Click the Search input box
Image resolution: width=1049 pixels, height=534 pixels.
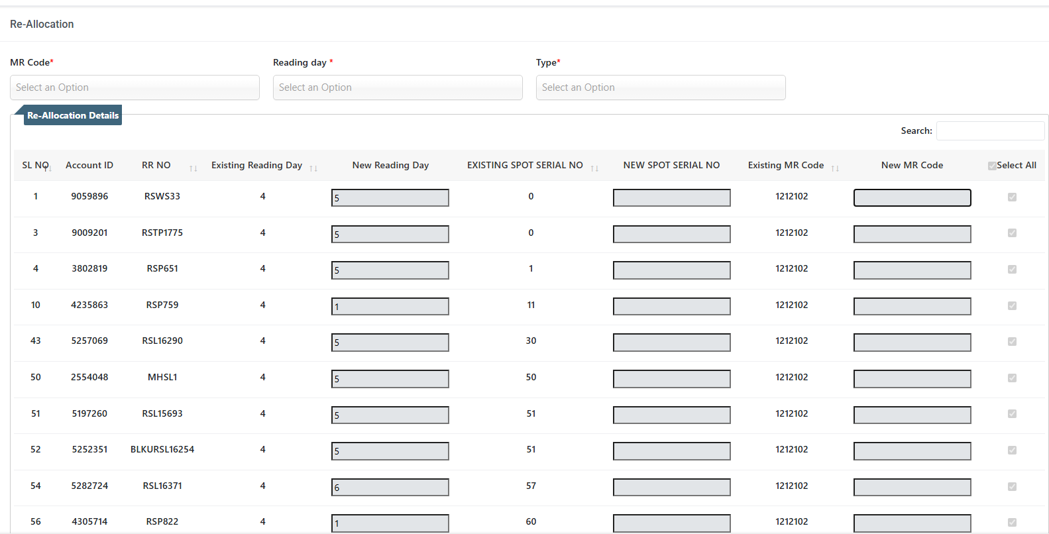(990, 131)
